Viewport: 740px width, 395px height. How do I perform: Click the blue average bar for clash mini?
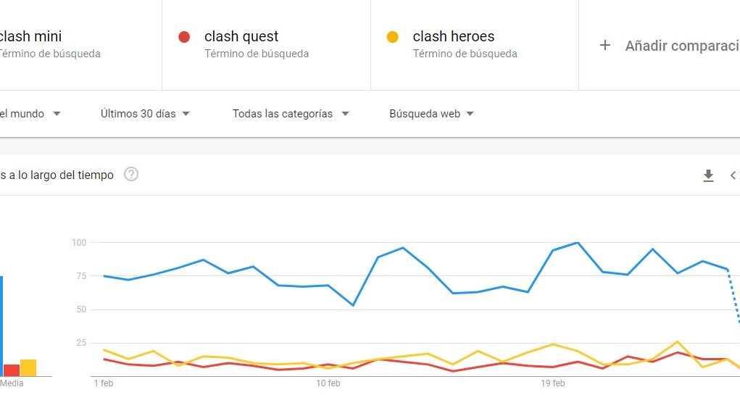[1, 326]
